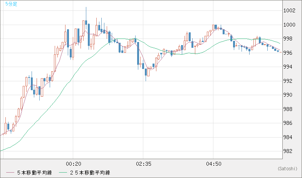Image resolution: width=302 pixels, height=178 pixels.
Task: Click the 02:35 time axis label
Action: (143, 164)
